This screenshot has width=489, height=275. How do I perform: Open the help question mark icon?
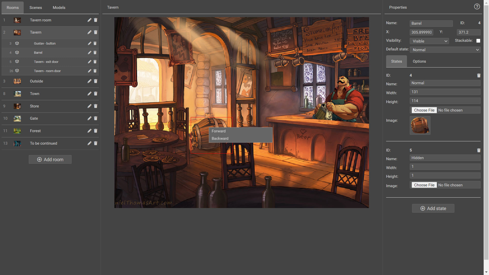tap(477, 7)
